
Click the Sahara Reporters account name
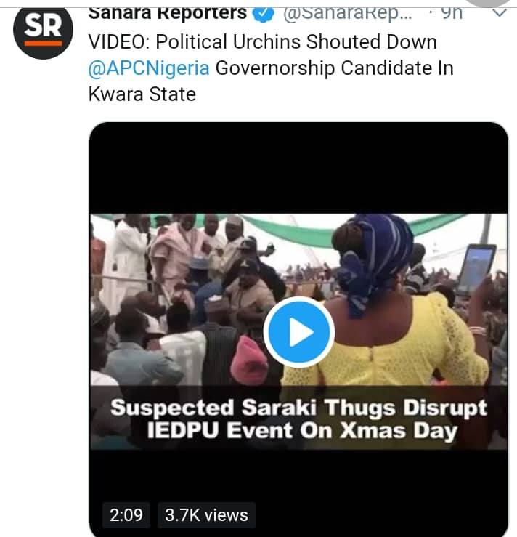(x=167, y=14)
